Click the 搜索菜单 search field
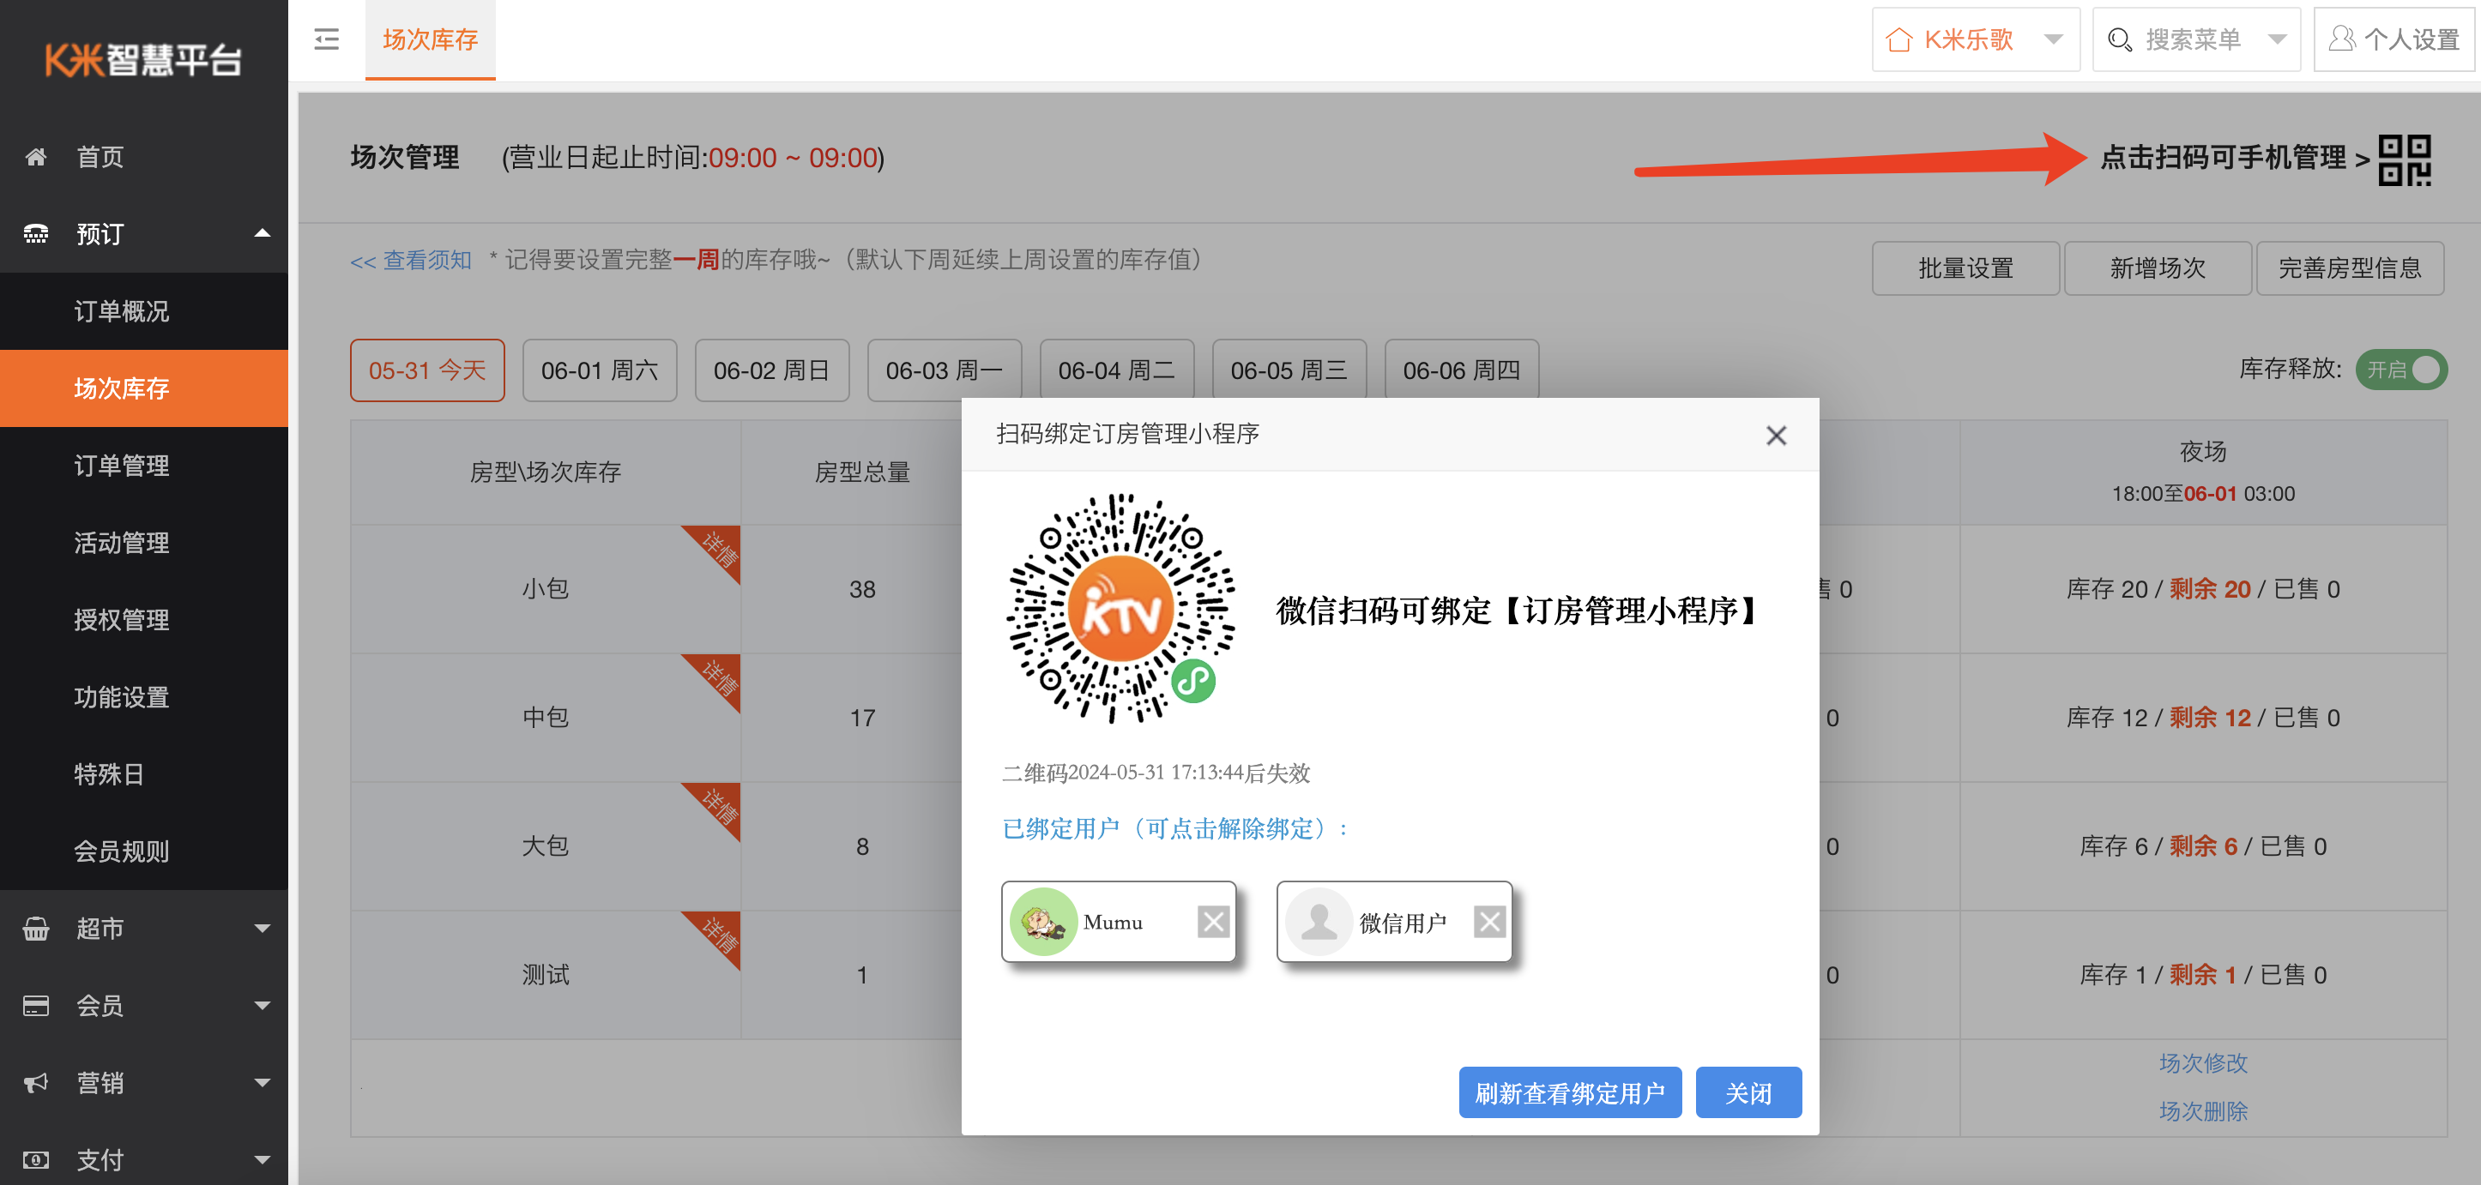Screen dimensions: 2481x1185 pos(2196,39)
